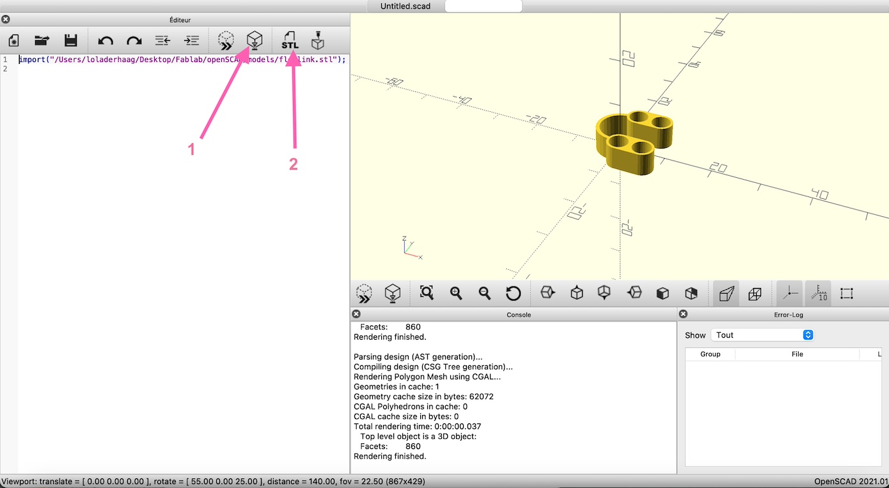Select the Untitled.scad tab

(x=405, y=6)
